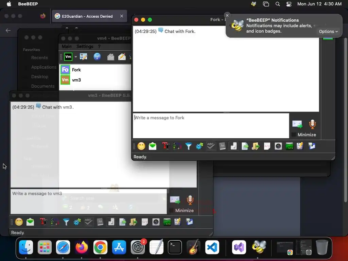Image resolution: width=348 pixels, height=261 pixels.
Task: Click browser back arrow button
Action: (8, 30)
